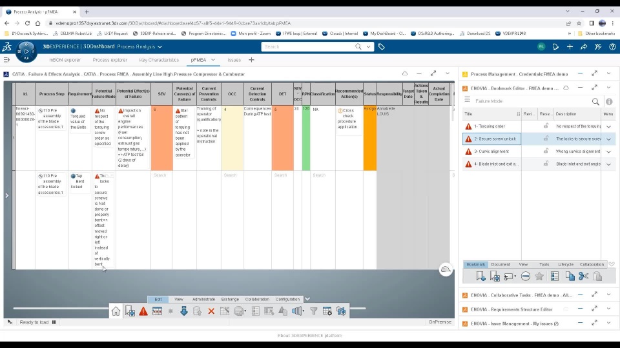Viewport: 620px width, 348px height.
Task: Click the hamburger menu in Bookmark Editor
Action: 468,101
